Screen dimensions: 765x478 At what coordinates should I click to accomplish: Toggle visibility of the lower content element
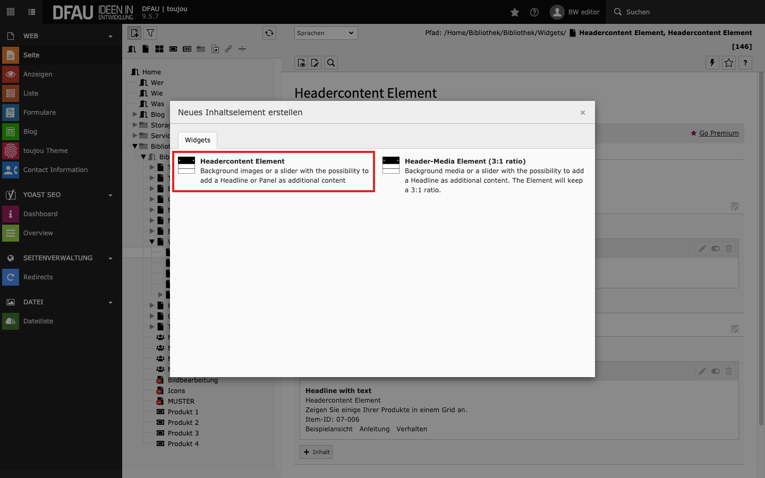716,371
